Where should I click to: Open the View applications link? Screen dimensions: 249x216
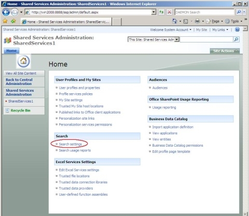click(164, 133)
